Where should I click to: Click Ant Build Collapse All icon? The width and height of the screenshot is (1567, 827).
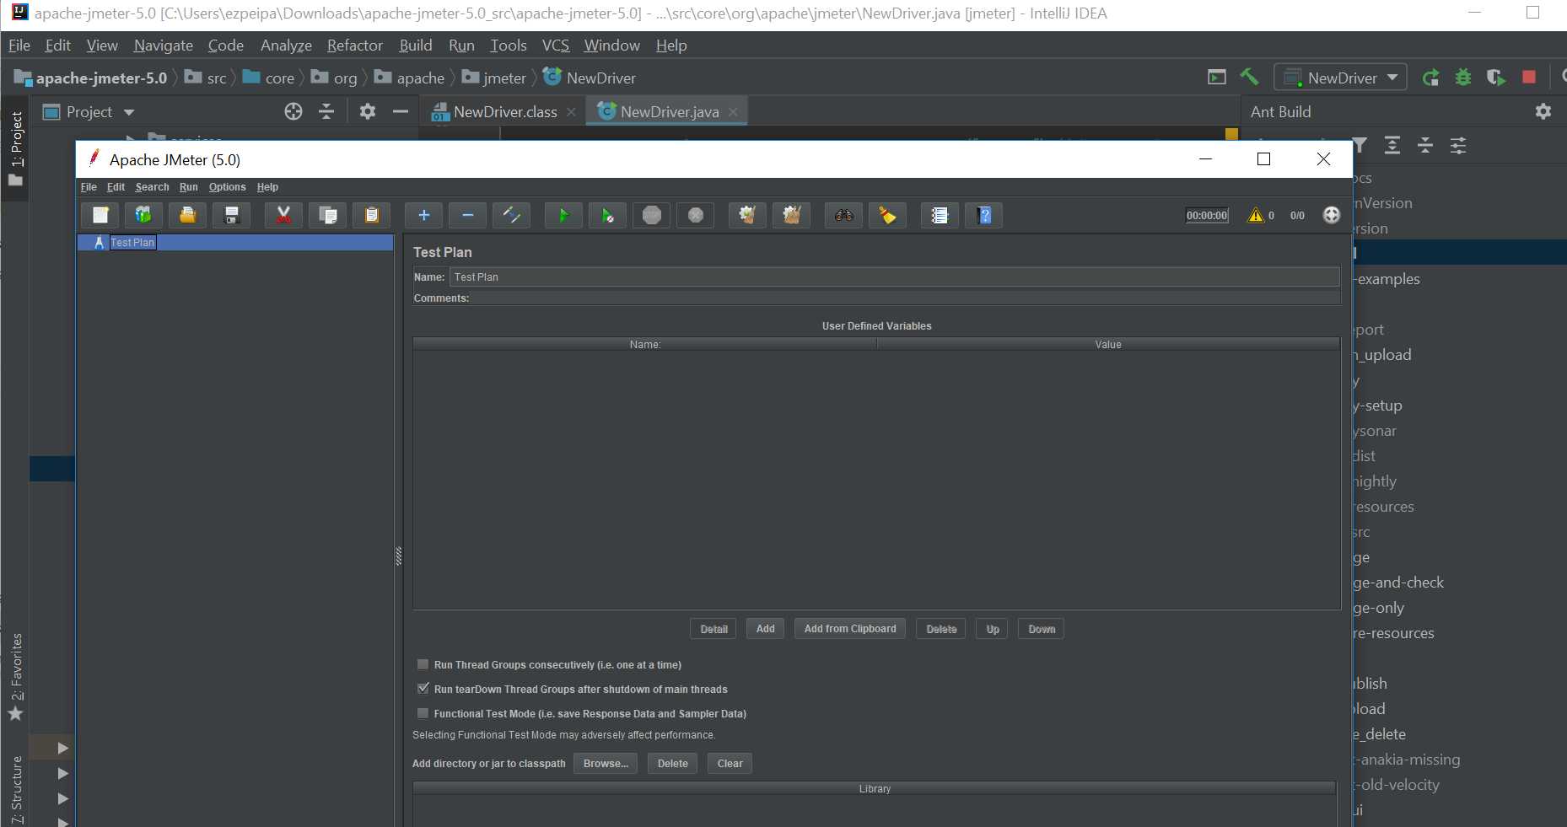pyautogui.click(x=1425, y=146)
